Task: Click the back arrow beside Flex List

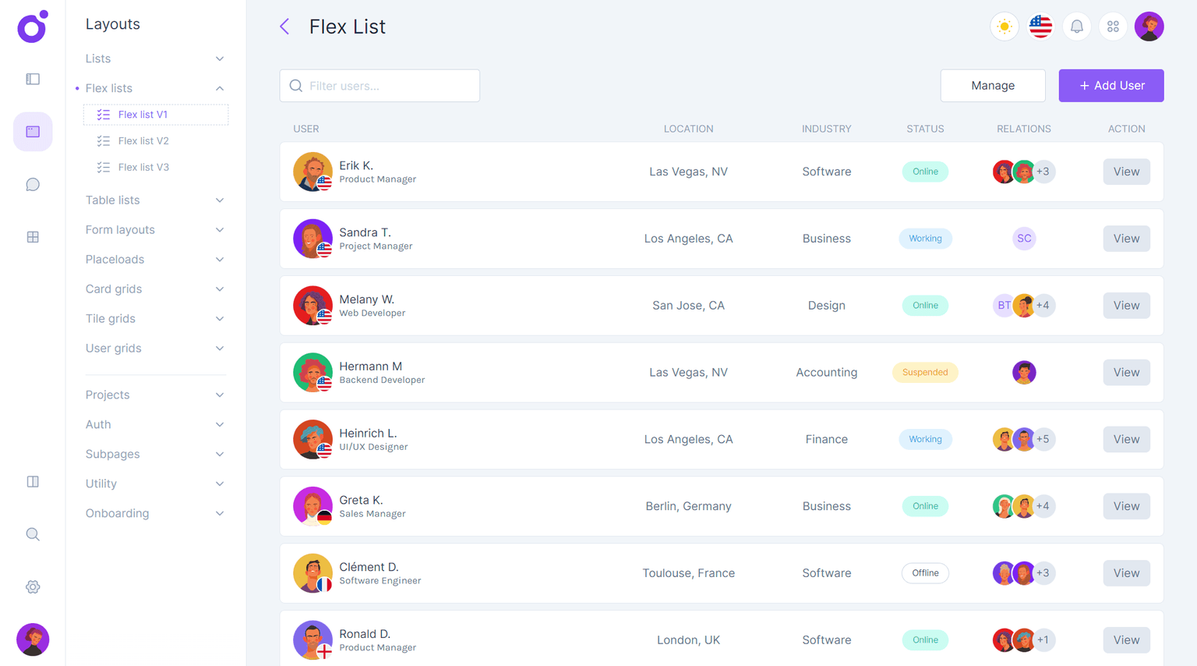Action: [284, 26]
